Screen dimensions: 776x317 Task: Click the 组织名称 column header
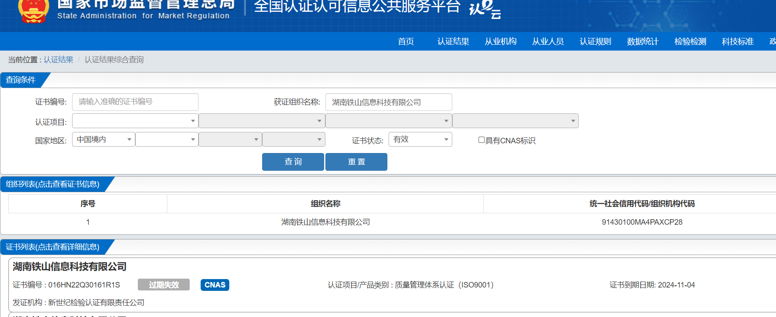pyautogui.click(x=325, y=204)
